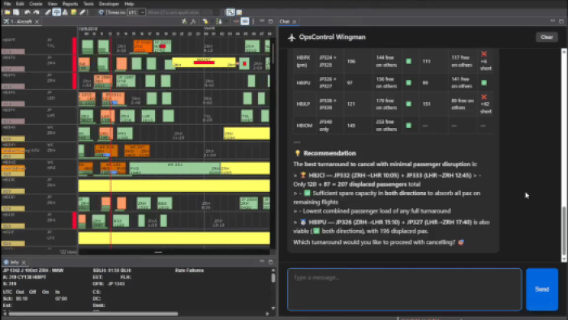Image resolution: width=568 pixels, height=320 pixels.
Task: Click the green running-man icon in Aircraft toolbar
Action: (x=184, y=21)
